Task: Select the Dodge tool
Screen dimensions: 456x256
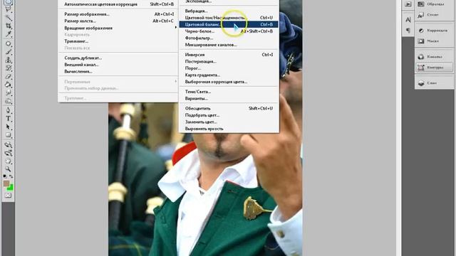Action: pyautogui.click(x=8, y=101)
